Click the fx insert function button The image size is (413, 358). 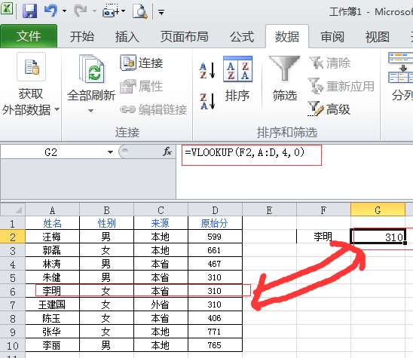coord(167,151)
